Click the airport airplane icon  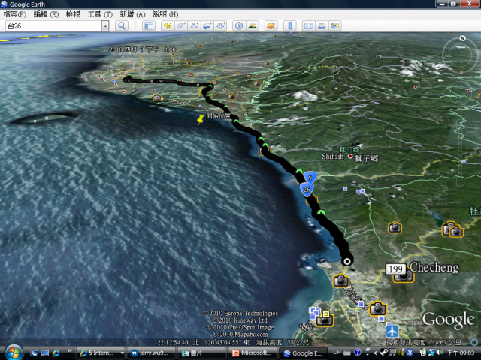(x=392, y=331)
